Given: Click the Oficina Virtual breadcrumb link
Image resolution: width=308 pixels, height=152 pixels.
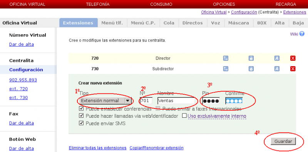Looking at the screenshot, I should pos(214,12).
